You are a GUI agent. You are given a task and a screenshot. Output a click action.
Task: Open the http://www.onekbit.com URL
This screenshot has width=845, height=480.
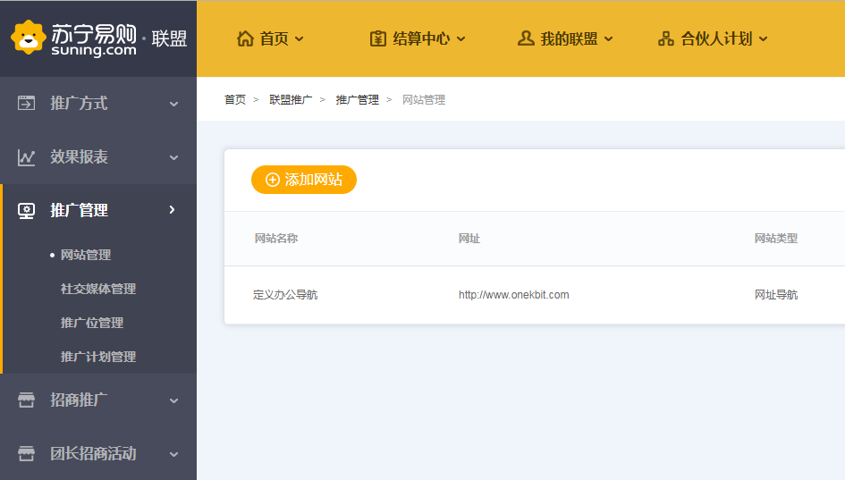(513, 295)
